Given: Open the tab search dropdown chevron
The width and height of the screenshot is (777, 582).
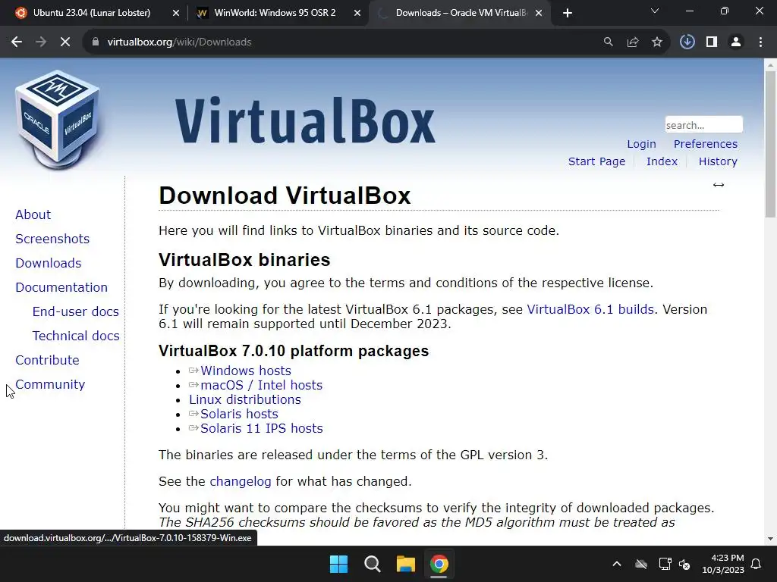Looking at the screenshot, I should click(x=655, y=11).
